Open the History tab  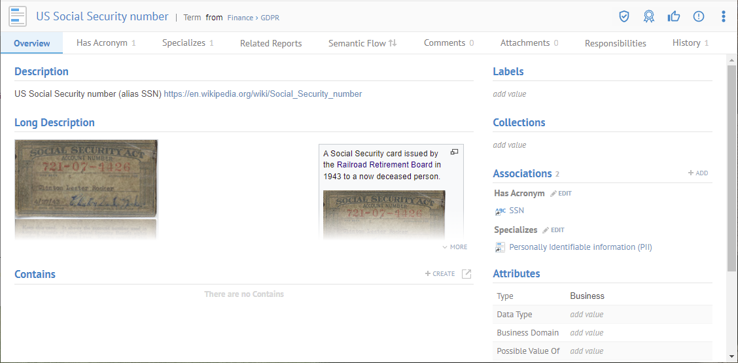point(690,43)
